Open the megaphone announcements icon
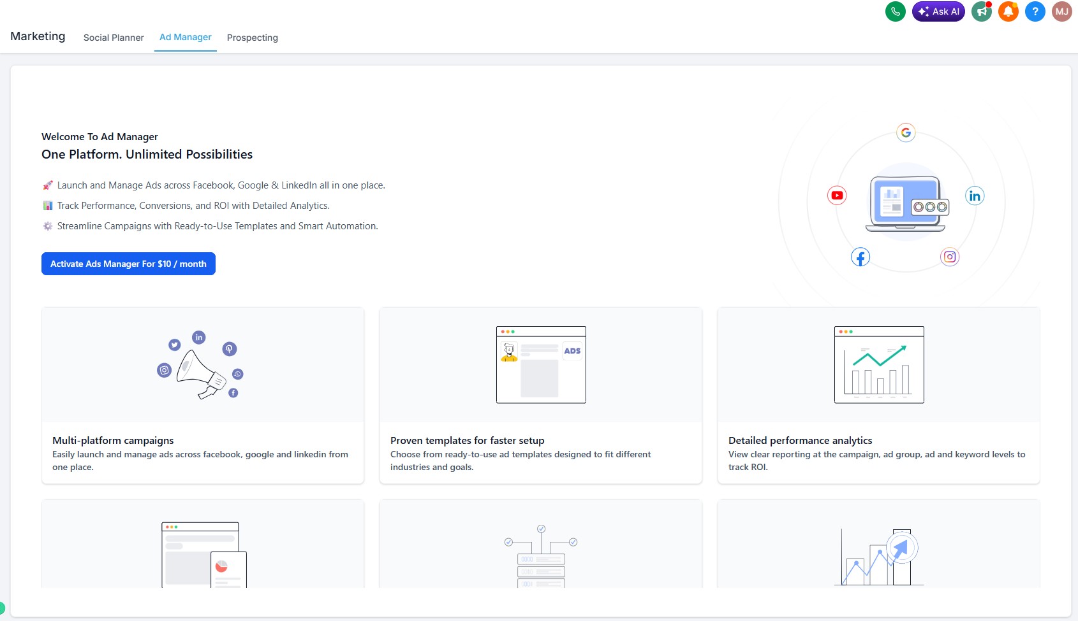Screen dimensions: 1078x621 click(x=982, y=11)
